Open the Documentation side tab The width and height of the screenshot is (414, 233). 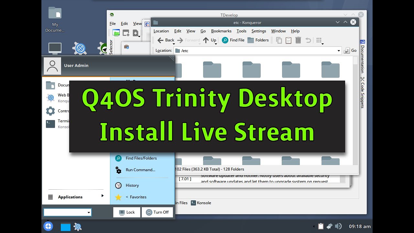[x=362, y=56]
